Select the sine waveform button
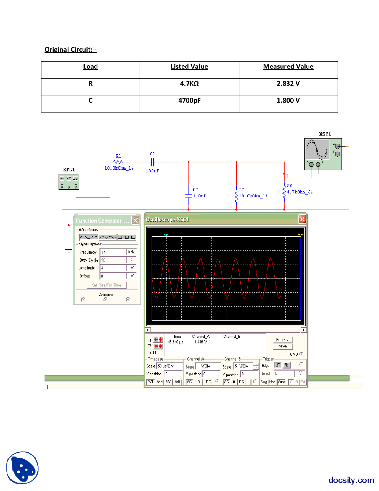 (x=89, y=237)
